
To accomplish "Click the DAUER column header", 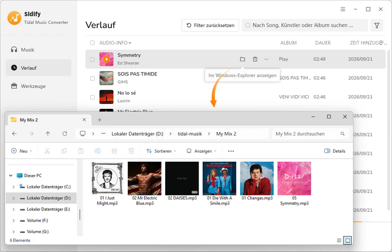I will coord(323,43).
